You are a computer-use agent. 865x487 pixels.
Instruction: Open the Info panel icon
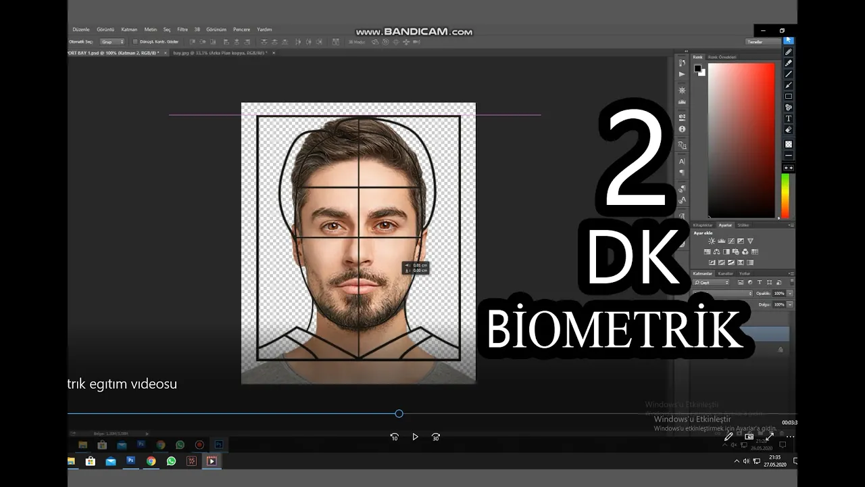pos(682,129)
